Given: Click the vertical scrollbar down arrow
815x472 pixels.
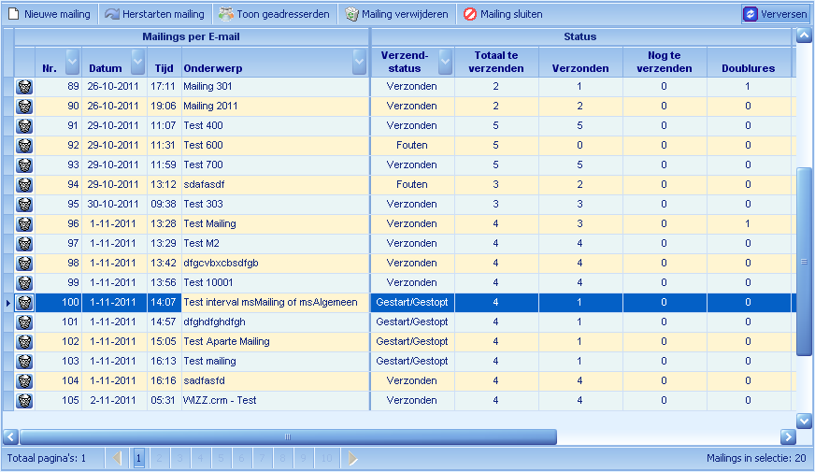Looking at the screenshot, I should coord(804,421).
